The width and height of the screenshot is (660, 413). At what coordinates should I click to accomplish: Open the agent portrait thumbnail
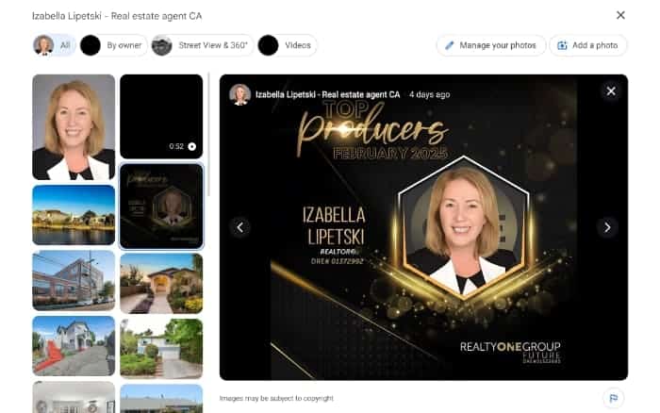[x=74, y=127]
